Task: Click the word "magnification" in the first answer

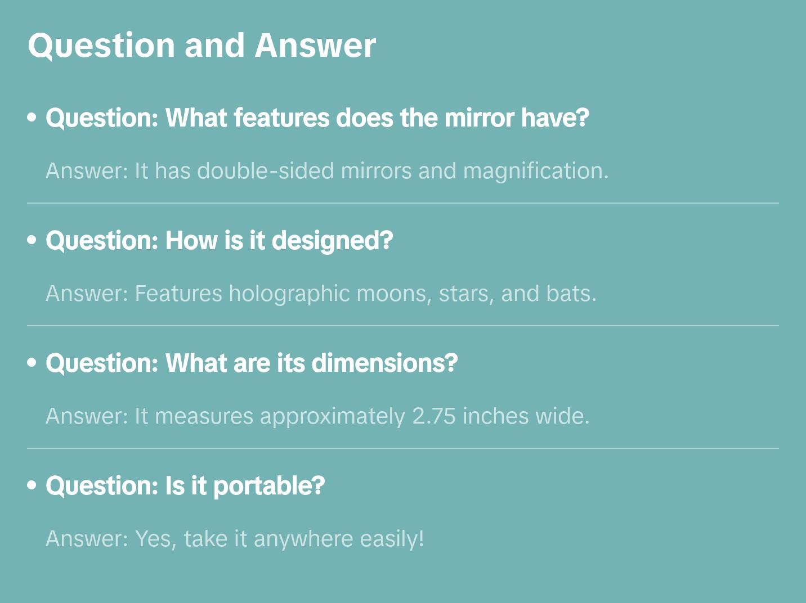Action: click(x=535, y=171)
